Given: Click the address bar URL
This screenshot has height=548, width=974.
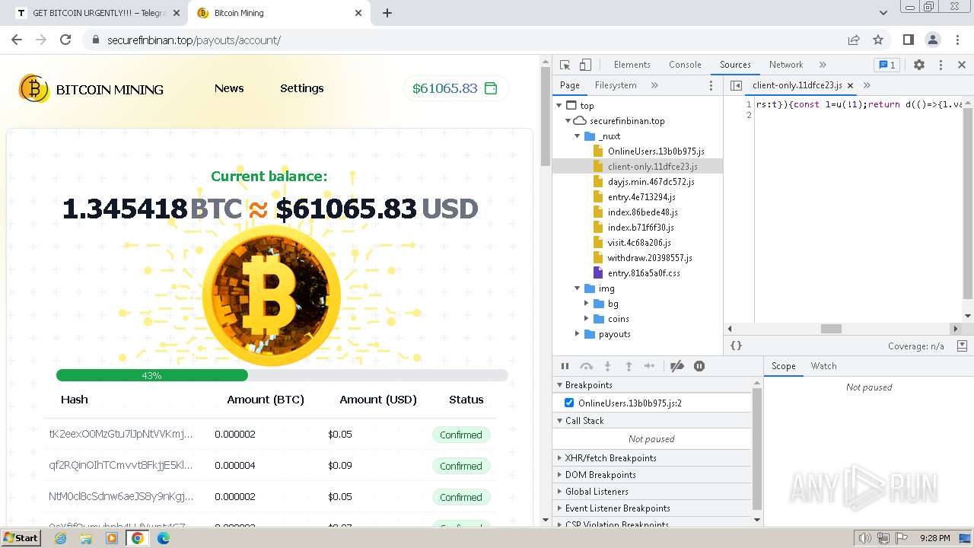Looking at the screenshot, I should pos(194,40).
